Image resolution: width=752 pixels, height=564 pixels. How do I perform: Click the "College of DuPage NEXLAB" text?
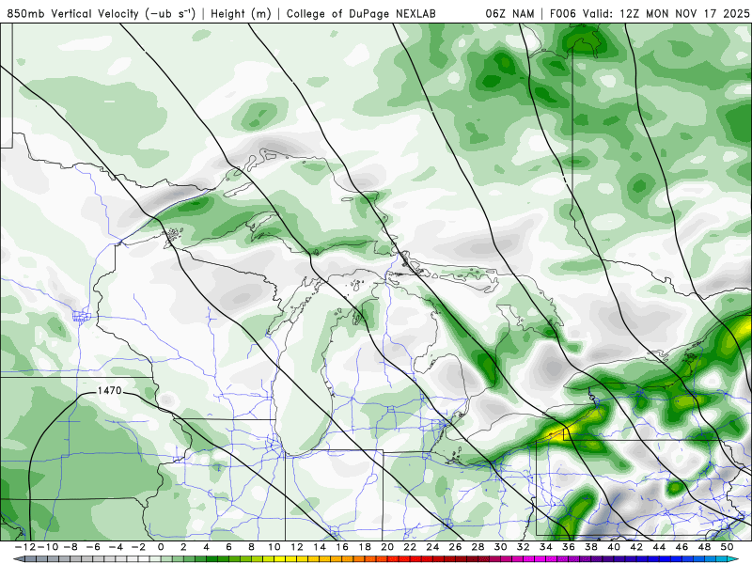click(361, 13)
